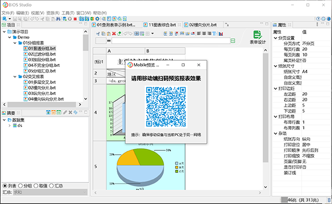Viewport: 332px width, 204px height.
Task: Collapse the 02交叉报表 folder
Action: pos(15,77)
